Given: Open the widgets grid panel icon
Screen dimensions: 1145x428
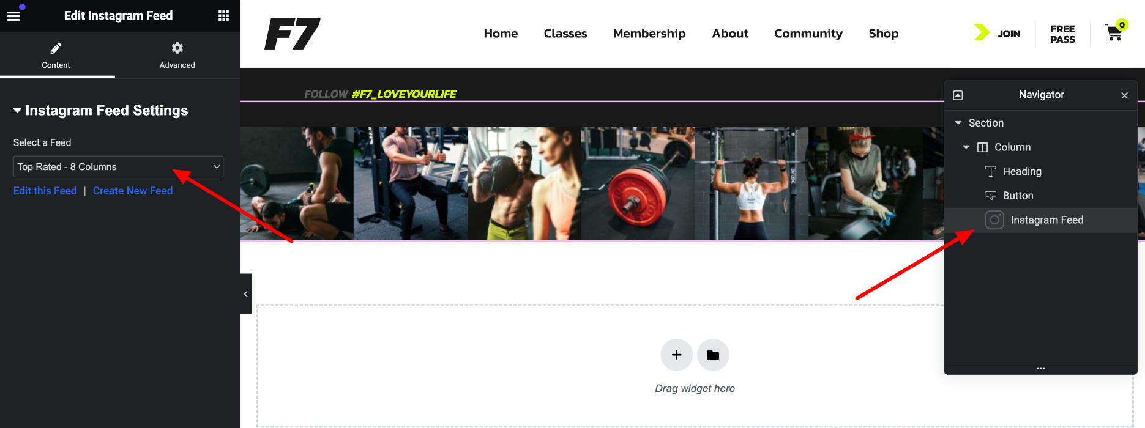Looking at the screenshot, I should click(224, 16).
